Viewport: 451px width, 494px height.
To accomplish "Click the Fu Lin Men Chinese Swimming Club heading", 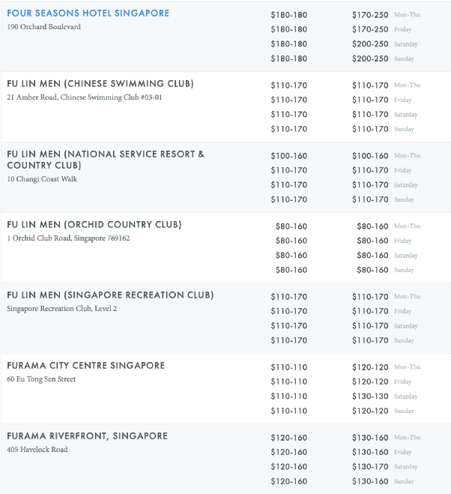I will pos(100,84).
